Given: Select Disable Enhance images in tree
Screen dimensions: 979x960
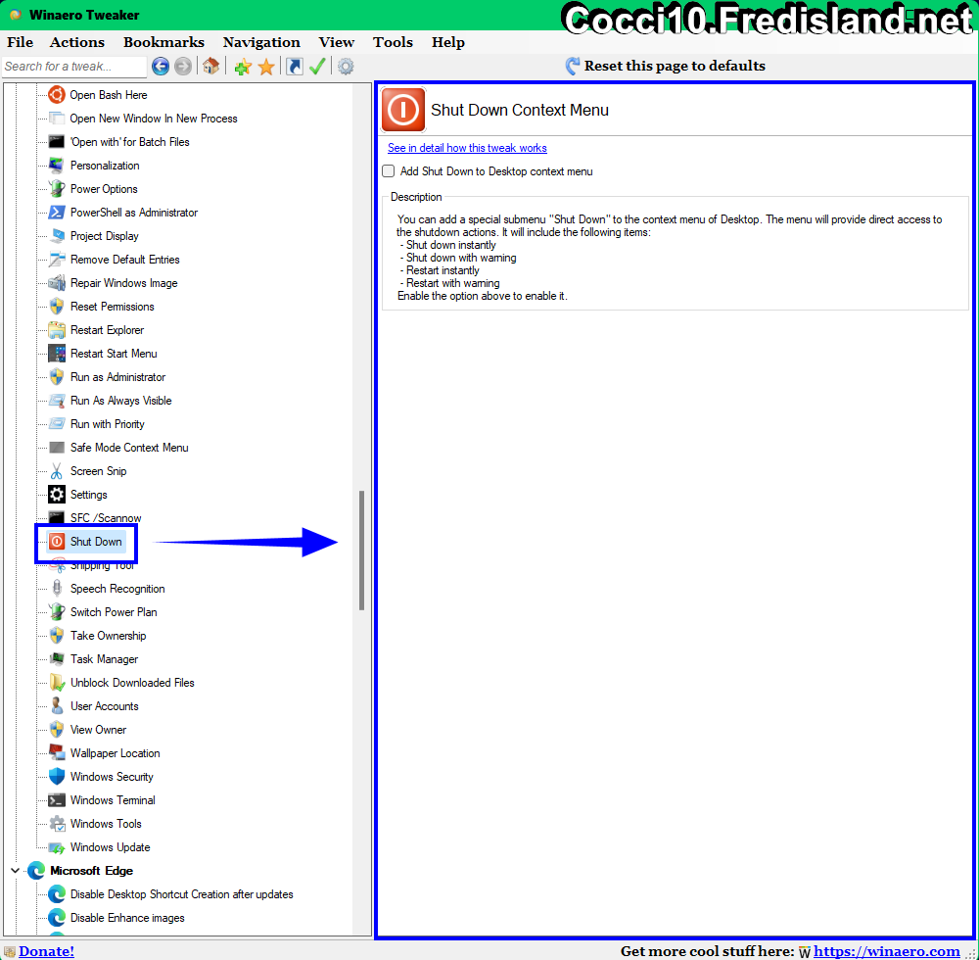Looking at the screenshot, I should pyautogui.click(x=127, y=918).
